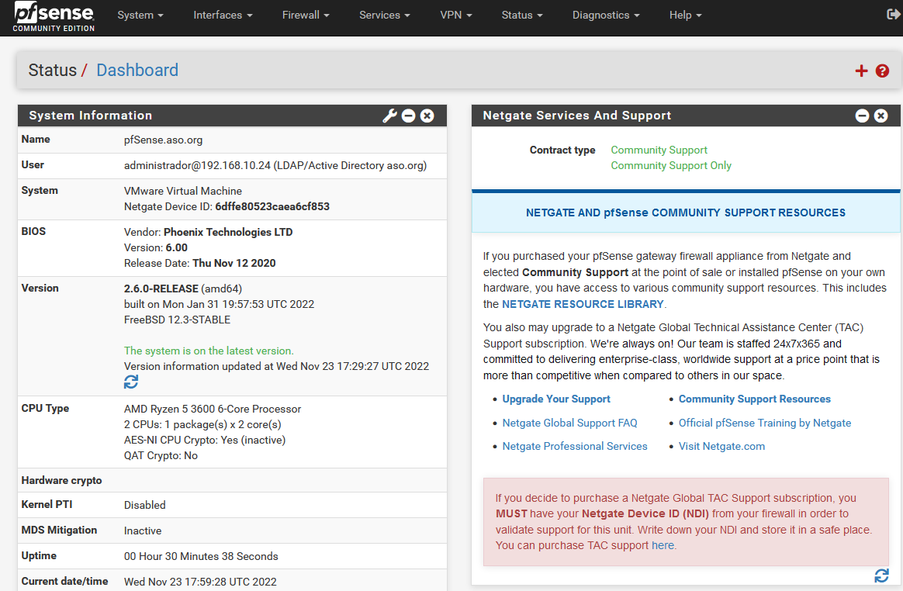Screen dimensions: 903x591
Task: Click the red plus add-widget icon
Action: coord(861,71)
